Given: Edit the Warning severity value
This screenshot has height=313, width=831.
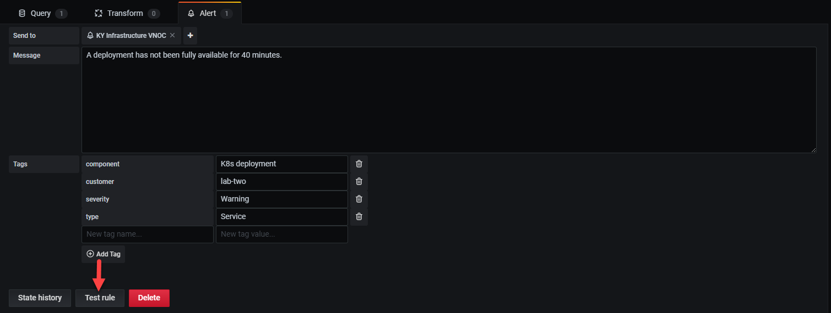Looking at the screenshot, I should [281, 199].
